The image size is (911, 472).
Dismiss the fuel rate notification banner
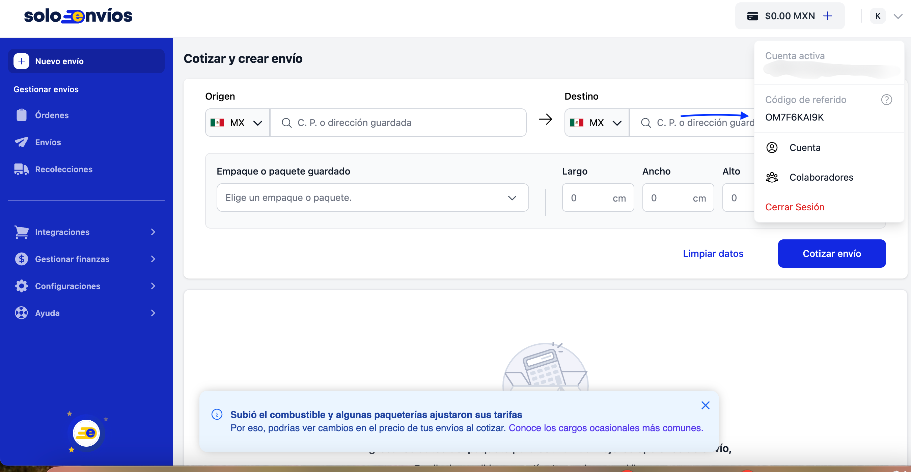tap(705, 405)
